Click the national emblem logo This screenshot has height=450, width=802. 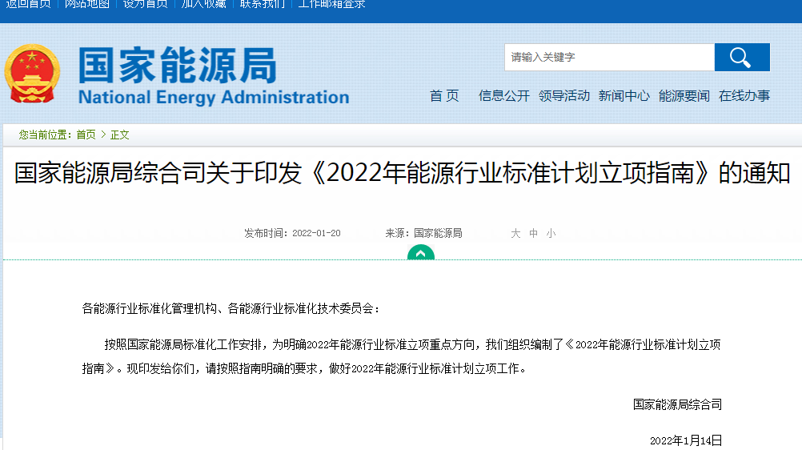click(32, 74)
